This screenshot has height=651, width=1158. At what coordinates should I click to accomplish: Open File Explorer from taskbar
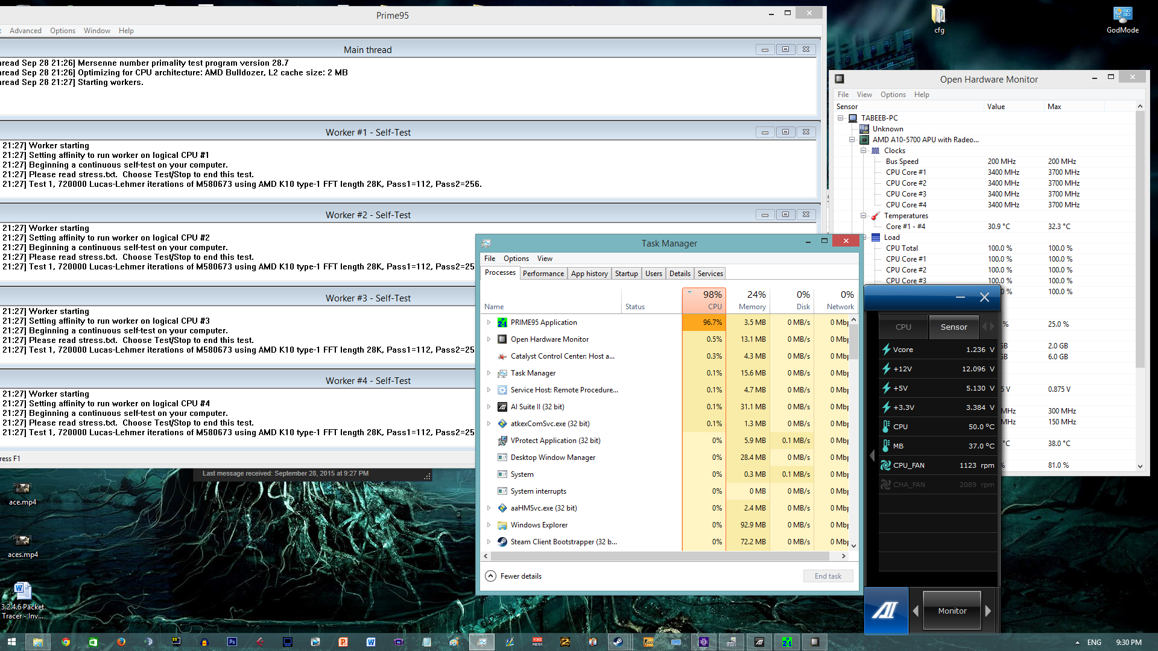point(37,642)
